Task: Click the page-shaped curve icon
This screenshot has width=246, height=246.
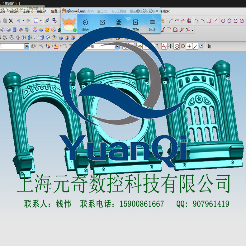Action: coord(175,30)
